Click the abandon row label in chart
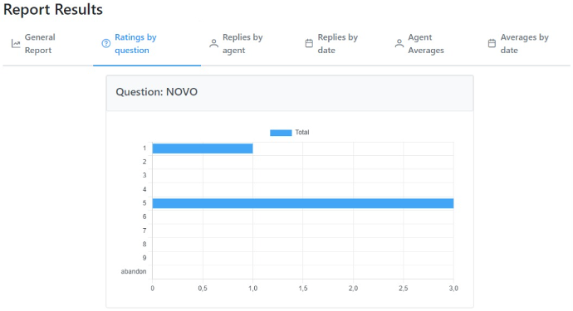 pos(134,271)
